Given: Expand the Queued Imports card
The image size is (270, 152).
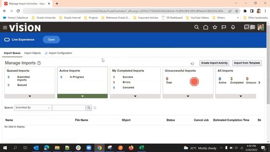Looking at the screenshot, I should pyautogui.click(x=30, y=96).
